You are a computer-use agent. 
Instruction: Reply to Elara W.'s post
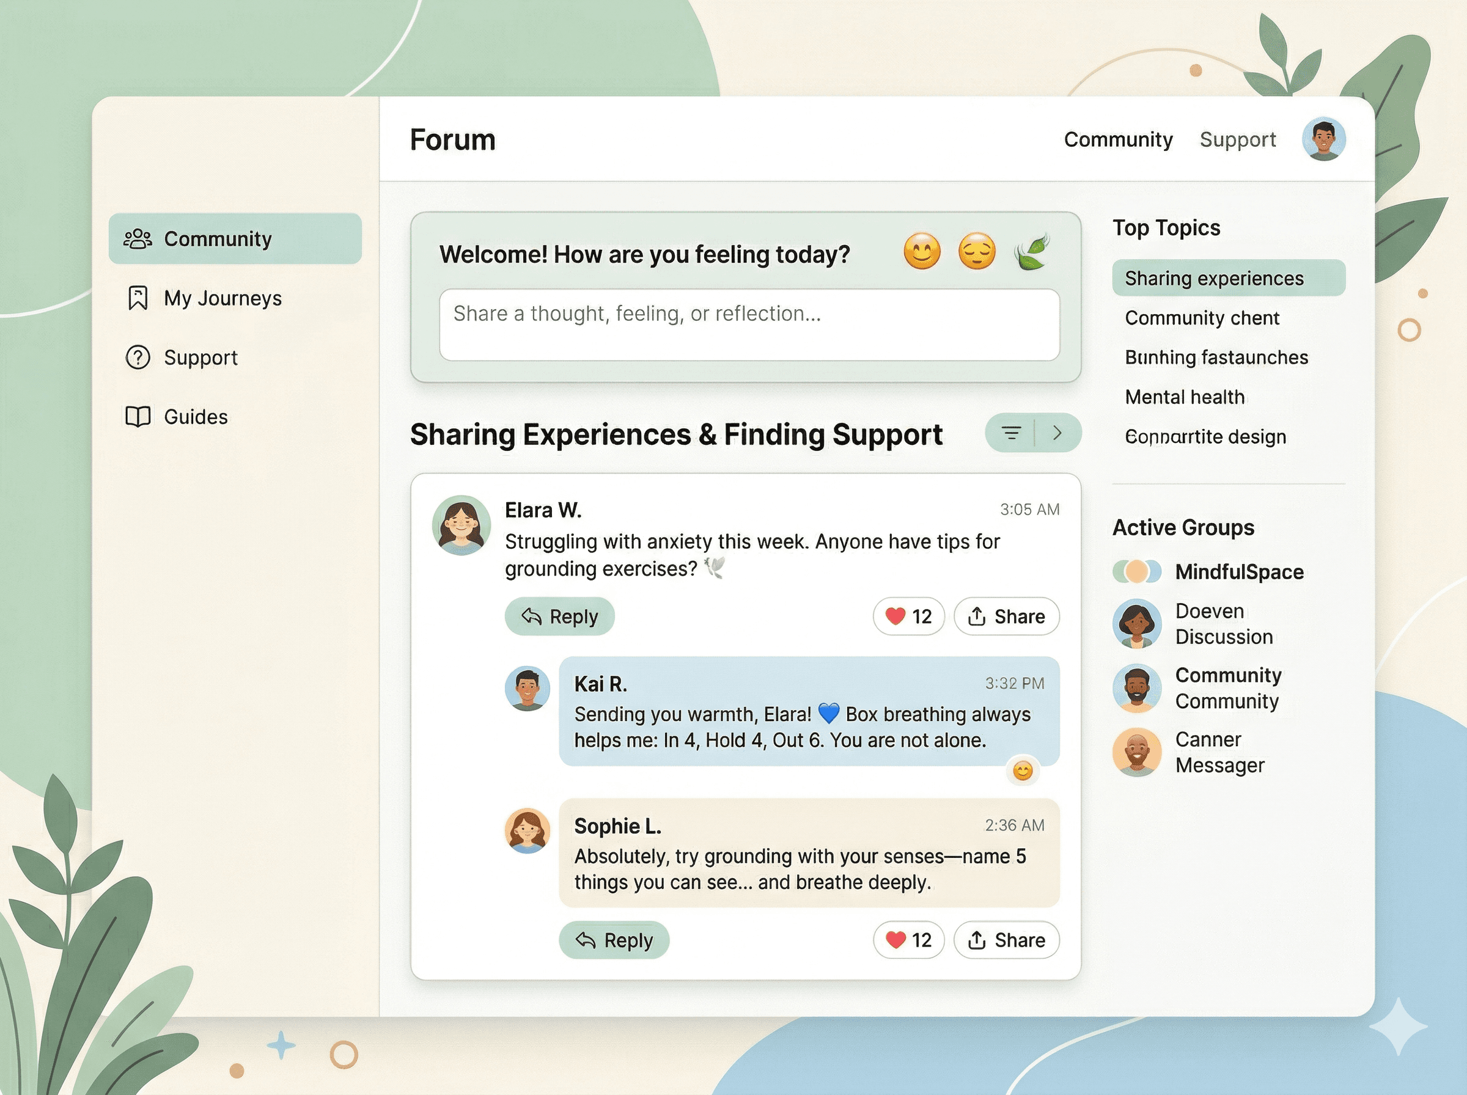point(559,617)
